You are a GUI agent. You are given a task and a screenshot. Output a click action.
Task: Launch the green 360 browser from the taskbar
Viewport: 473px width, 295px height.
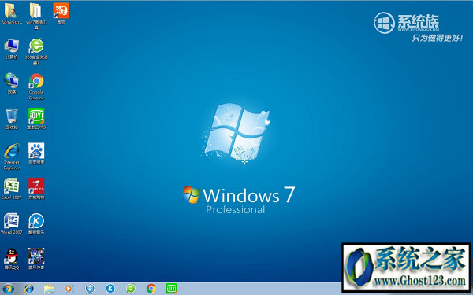point(131,289)
